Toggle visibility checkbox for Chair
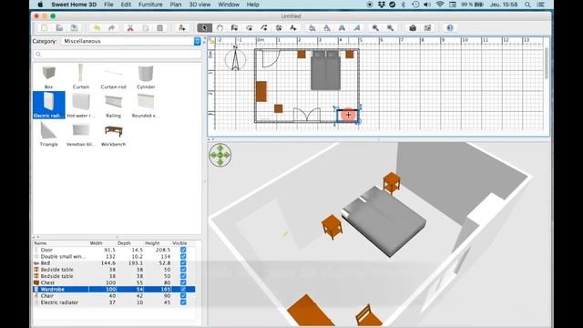Screen dimensions: 583x328 [x=183, y=295]
